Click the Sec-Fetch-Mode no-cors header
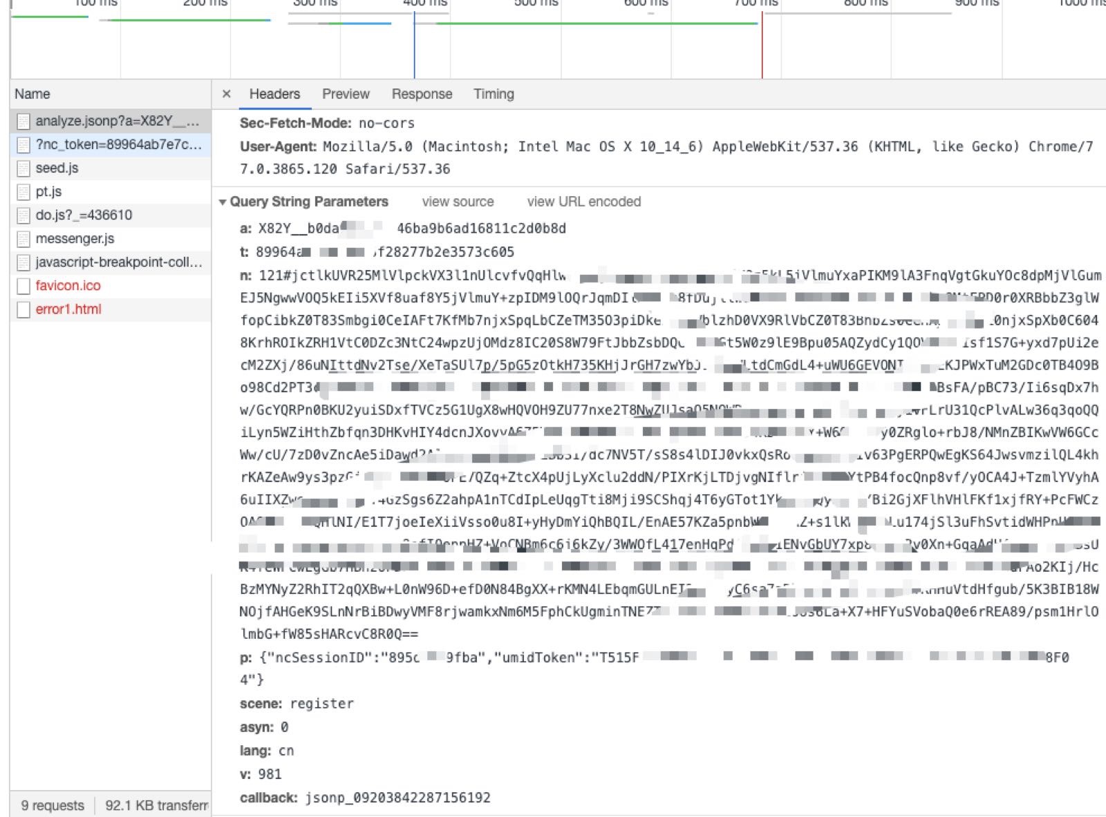The height and width of the screenshot is (817, 1106). 327,123
